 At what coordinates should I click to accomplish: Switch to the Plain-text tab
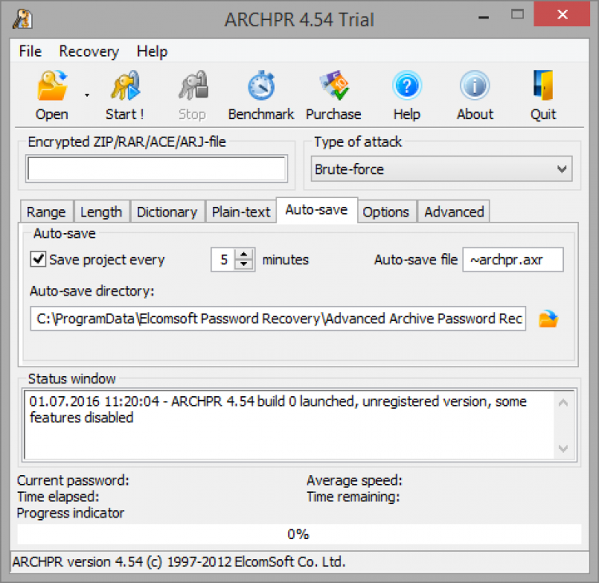tap(241, 212)
